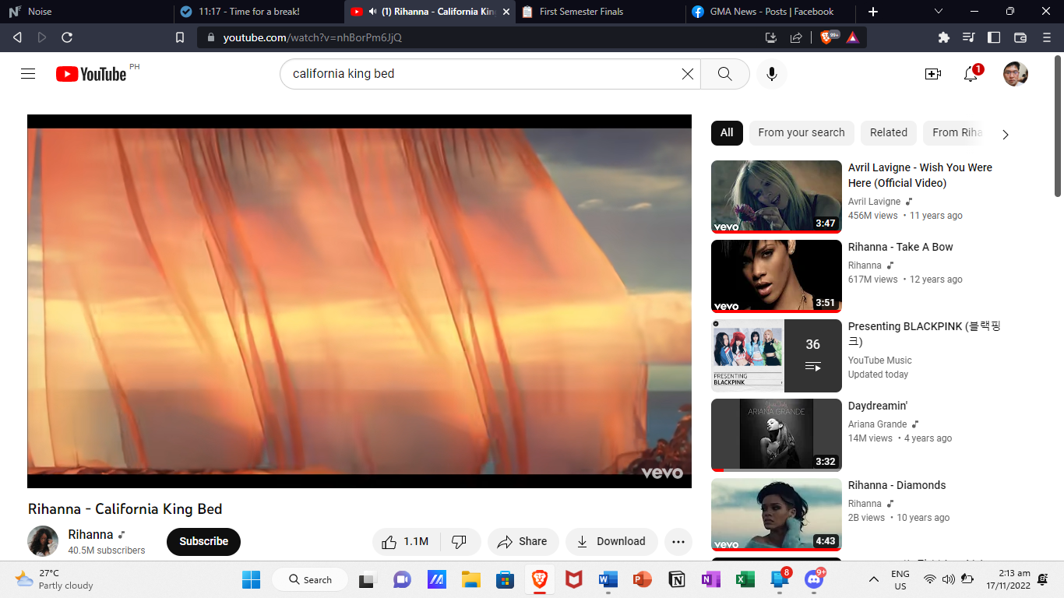
Task: Close the Rihanna YouTube tab
Action: coord(506,12)
